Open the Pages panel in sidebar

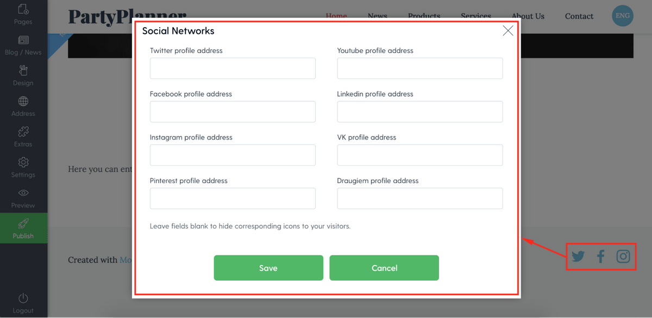pyautogui.click(x=23, y=14)
